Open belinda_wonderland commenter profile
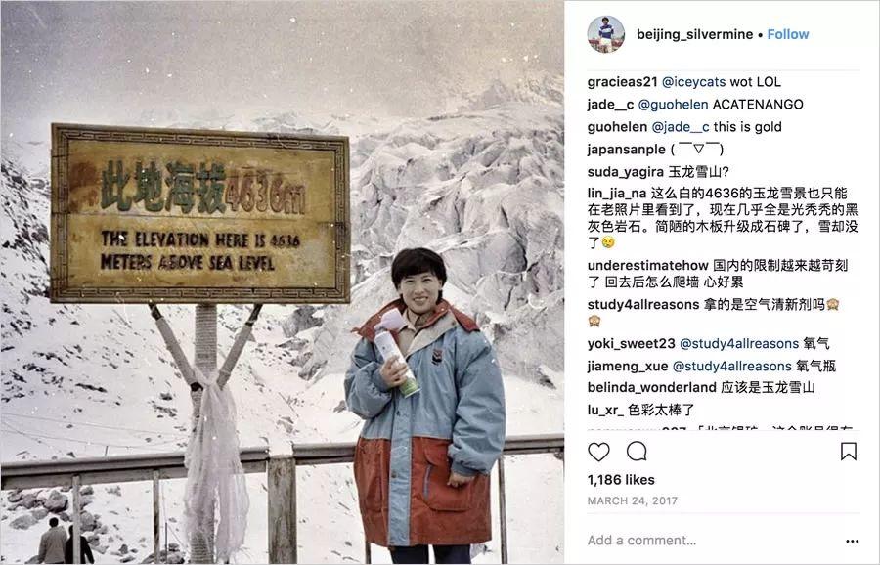The height and width of the screenshot is (565, 880). [x=651, y=387]
